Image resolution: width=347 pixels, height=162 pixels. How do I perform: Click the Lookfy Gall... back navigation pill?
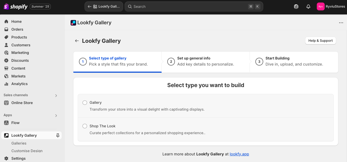(104, 7)
